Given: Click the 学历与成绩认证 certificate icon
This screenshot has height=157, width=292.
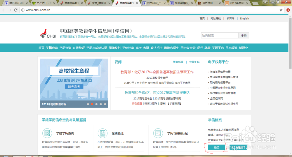Looking at the screenshot, I should (x=158, y=133).
